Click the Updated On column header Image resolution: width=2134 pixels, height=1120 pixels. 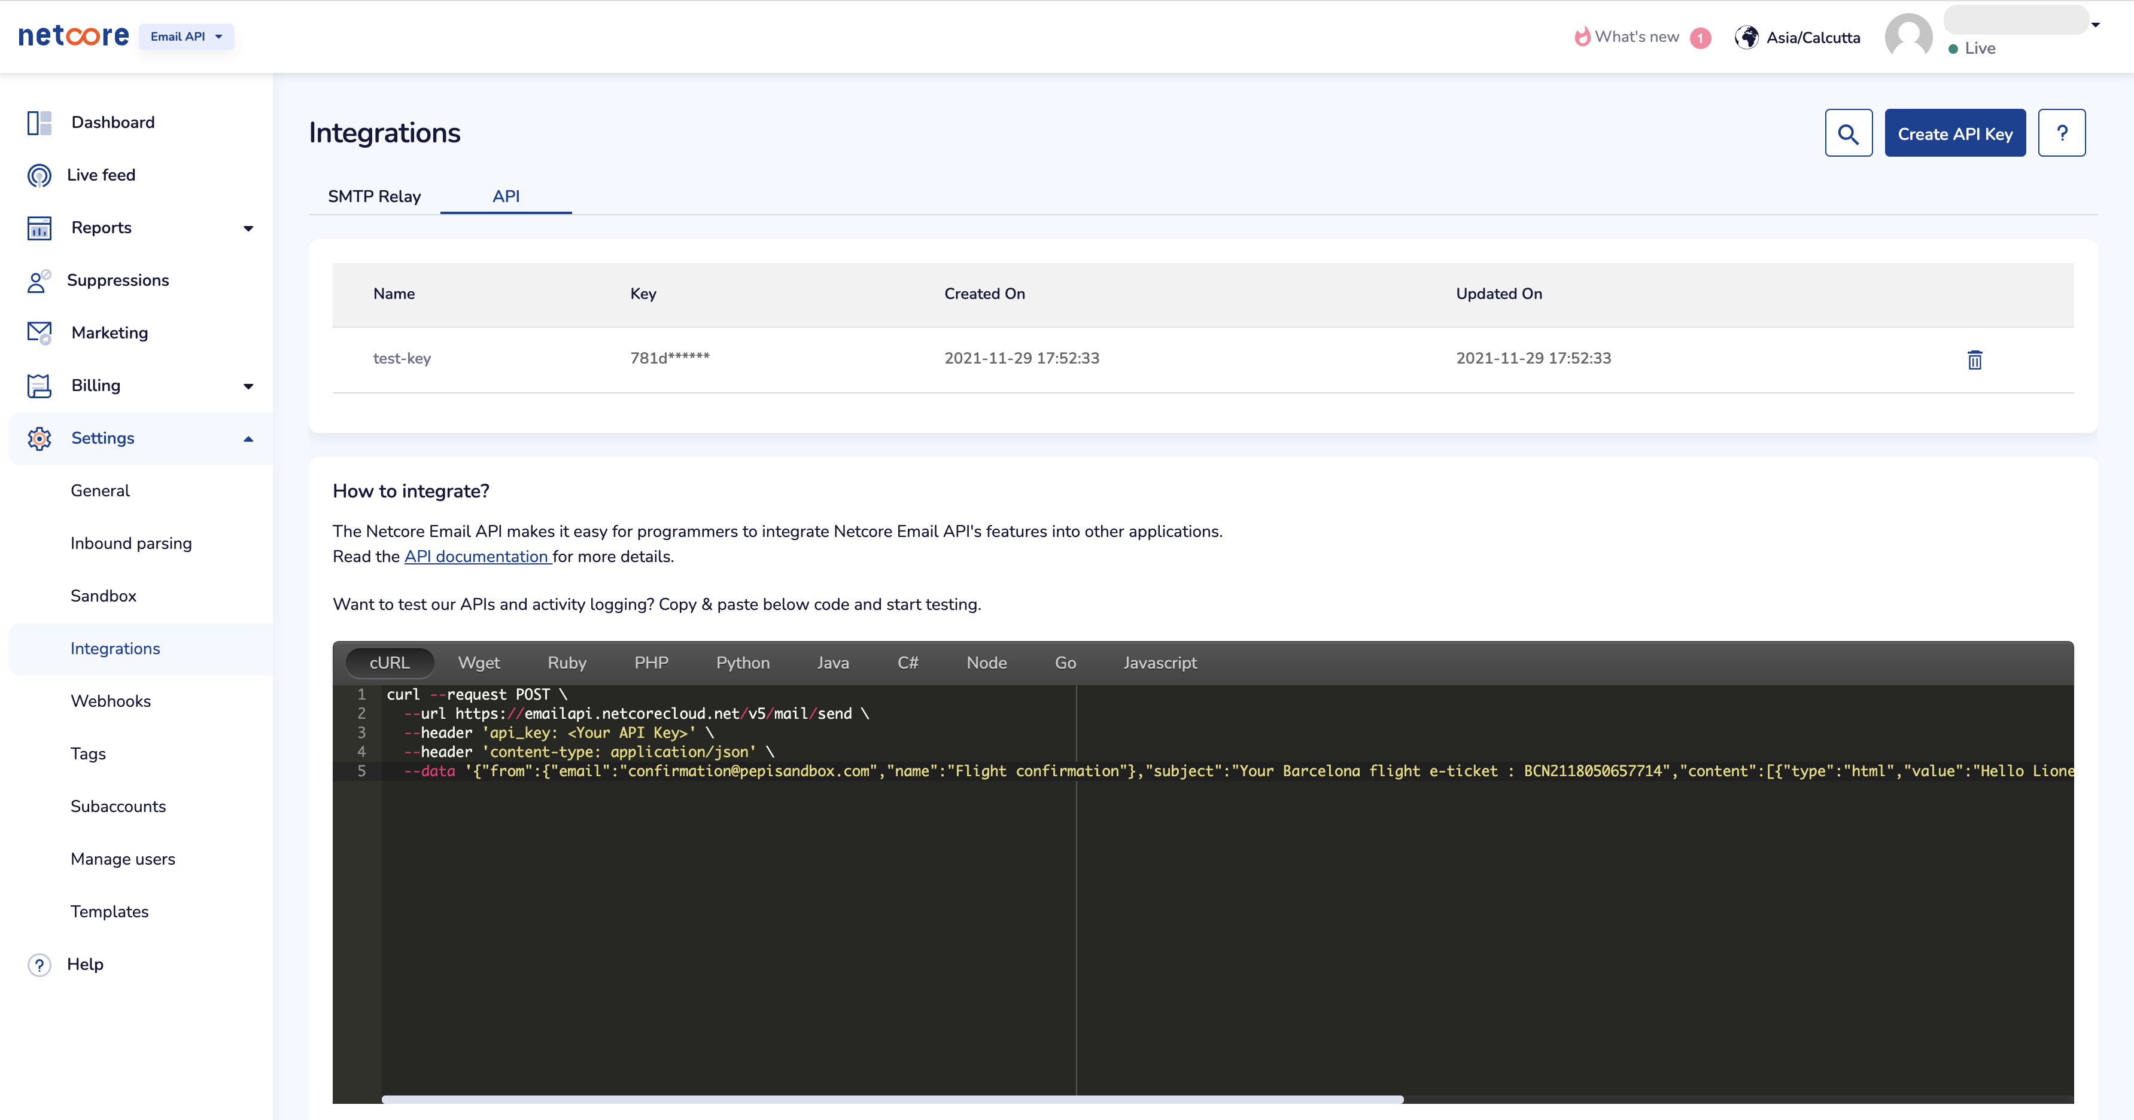pyautogui.click(x=1498, y=294)
